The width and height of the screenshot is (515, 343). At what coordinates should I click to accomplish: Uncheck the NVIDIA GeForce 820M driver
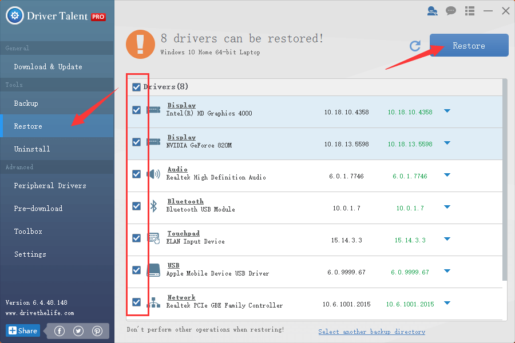[136, 142]
